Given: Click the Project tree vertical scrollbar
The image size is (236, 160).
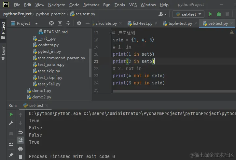Looking at the screenshot, I should tap(90, 63).
